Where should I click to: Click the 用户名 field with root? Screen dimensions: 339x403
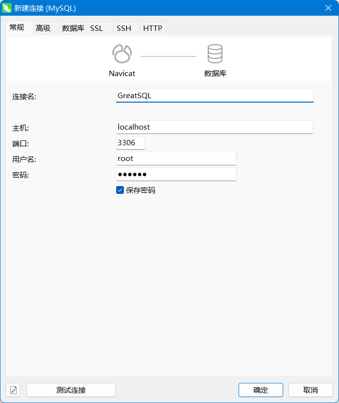tap(176, 159)
